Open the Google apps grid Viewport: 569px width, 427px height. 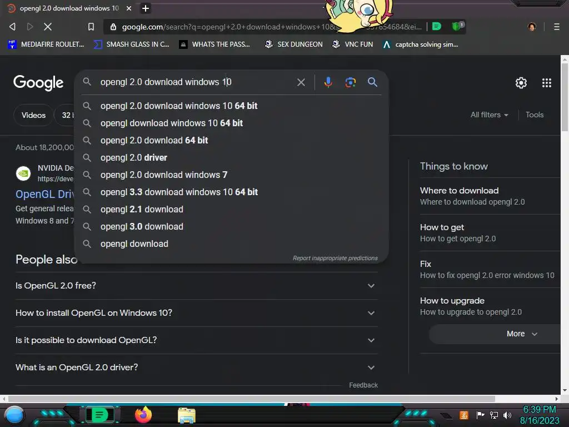(x=547, y=83)
